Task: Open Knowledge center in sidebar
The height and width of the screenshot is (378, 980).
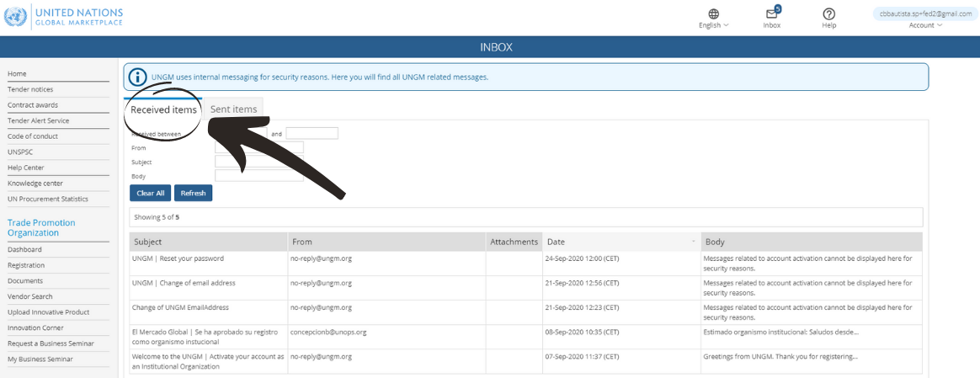Action: click(35, 183)
